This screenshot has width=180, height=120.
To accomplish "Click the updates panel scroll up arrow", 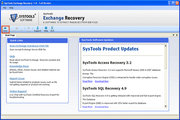I will (x=166, y=46).
